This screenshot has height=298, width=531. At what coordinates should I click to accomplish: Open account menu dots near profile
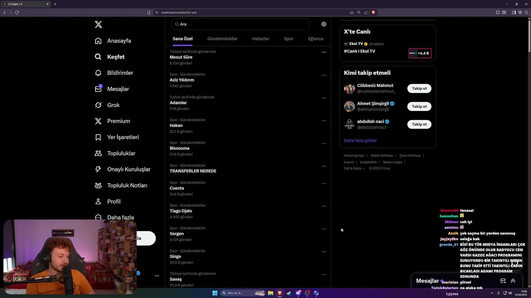point(157,276)
